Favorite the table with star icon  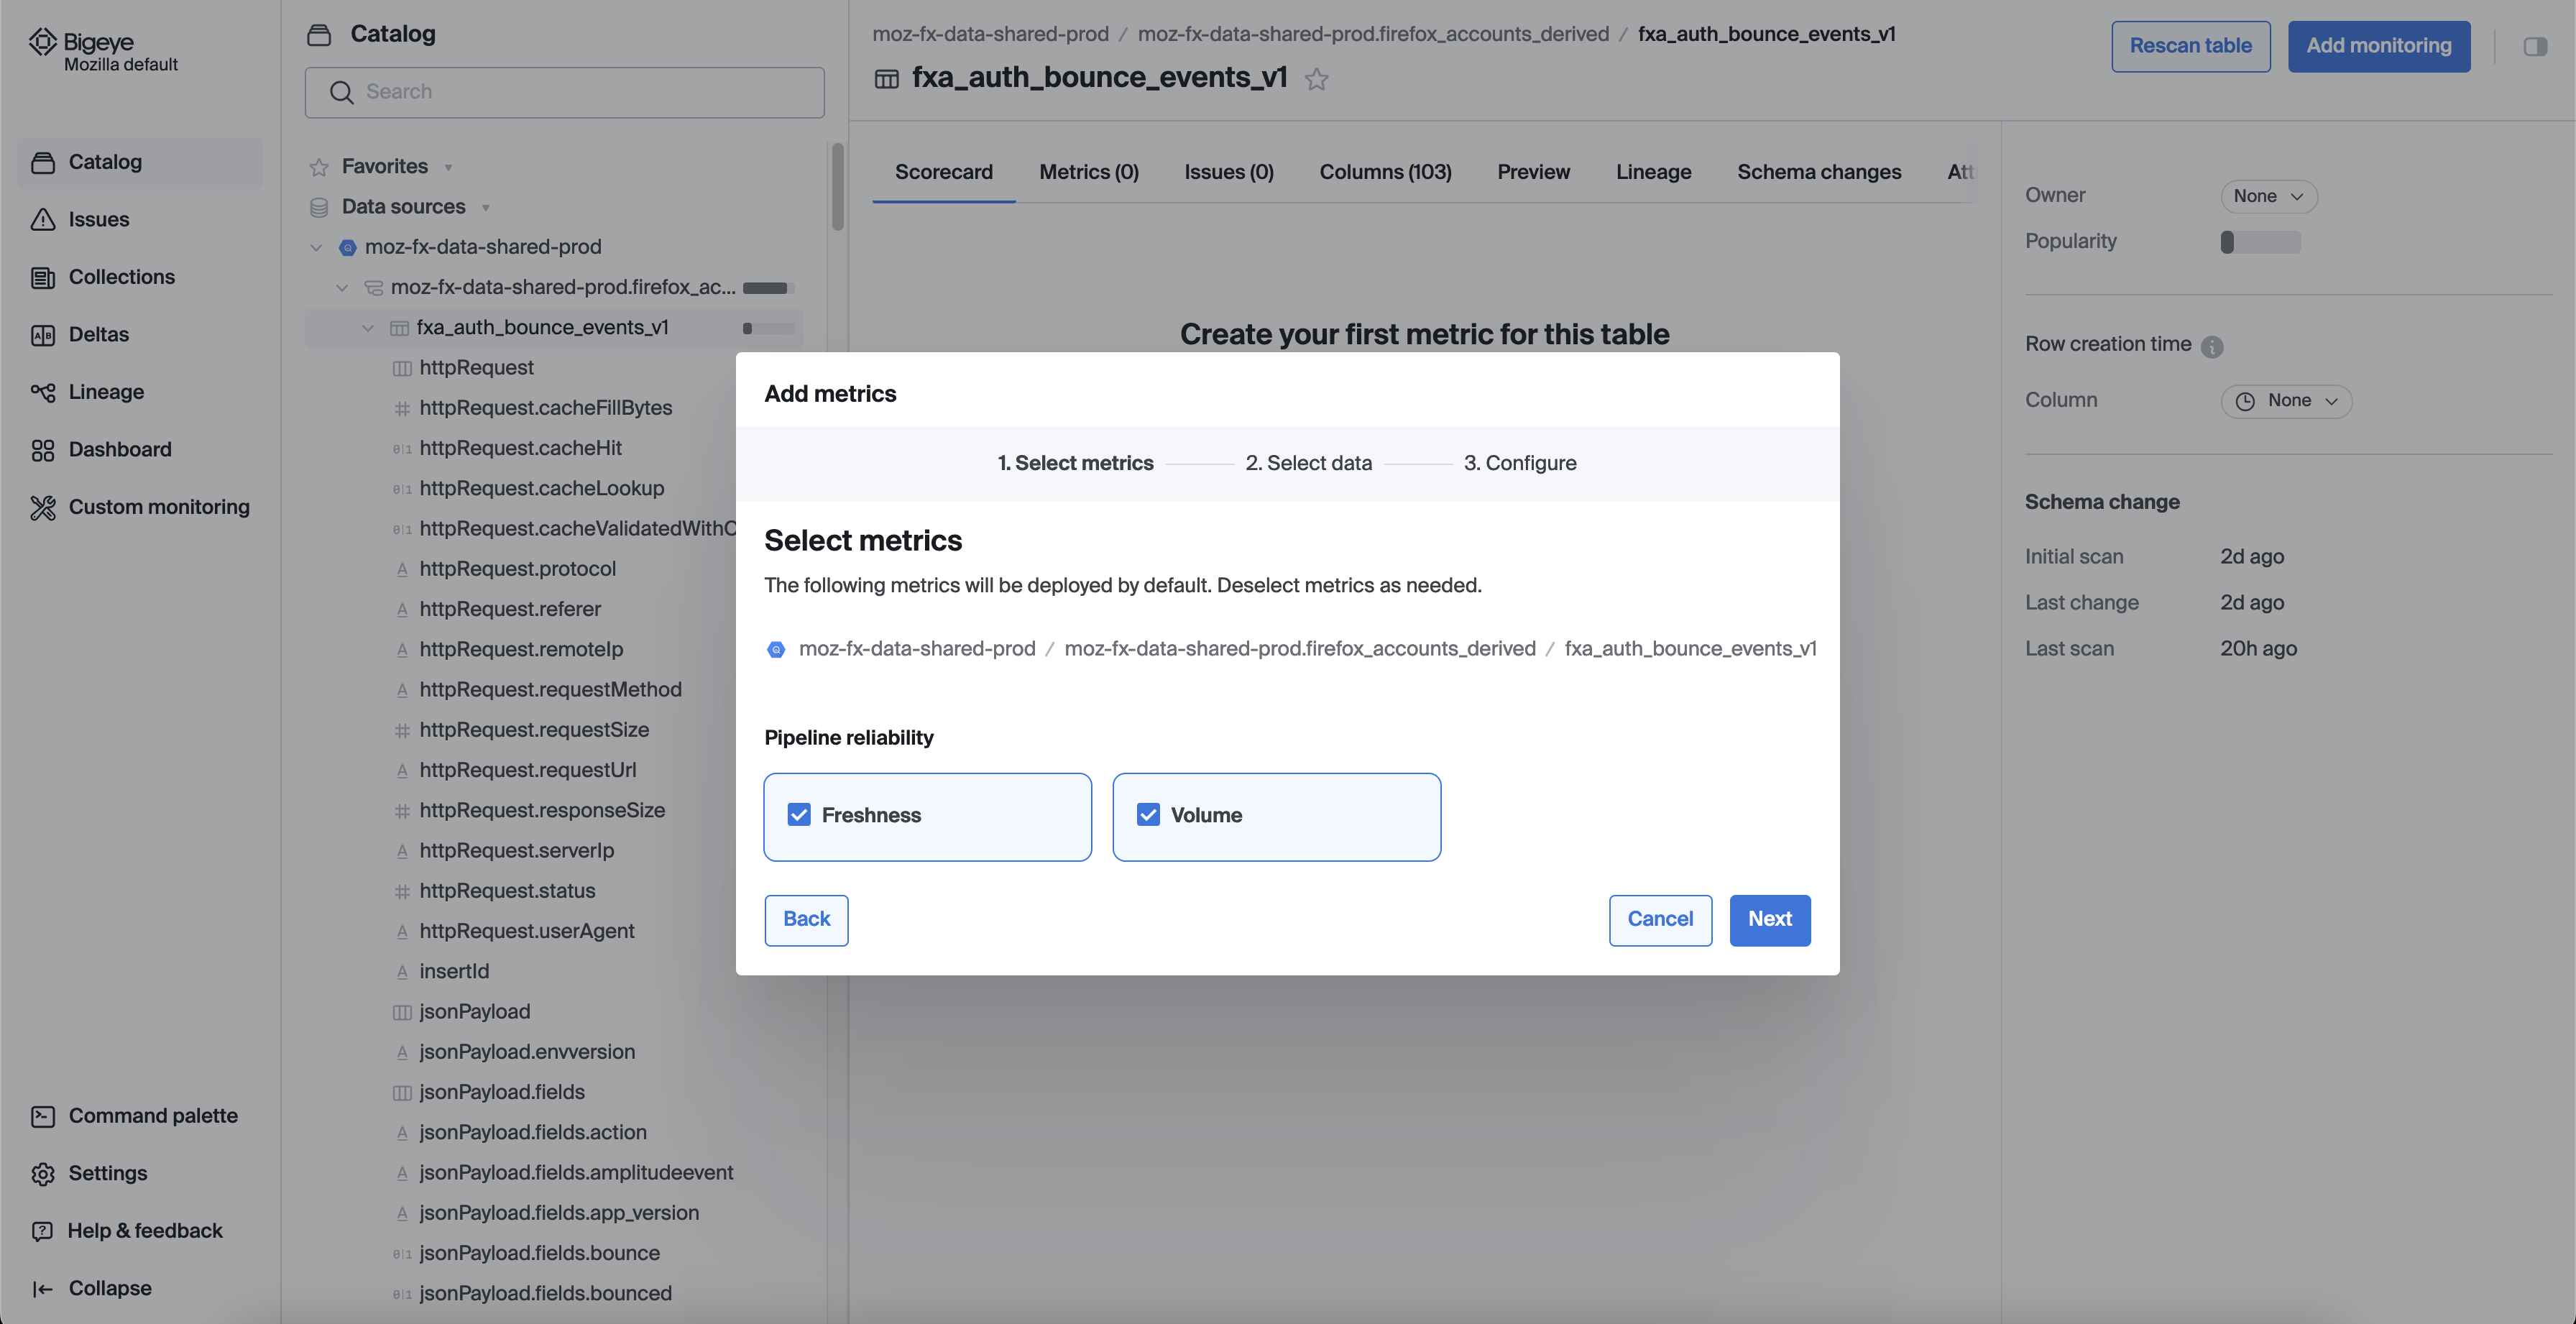pyautogui.click(x=1316, y=79)
